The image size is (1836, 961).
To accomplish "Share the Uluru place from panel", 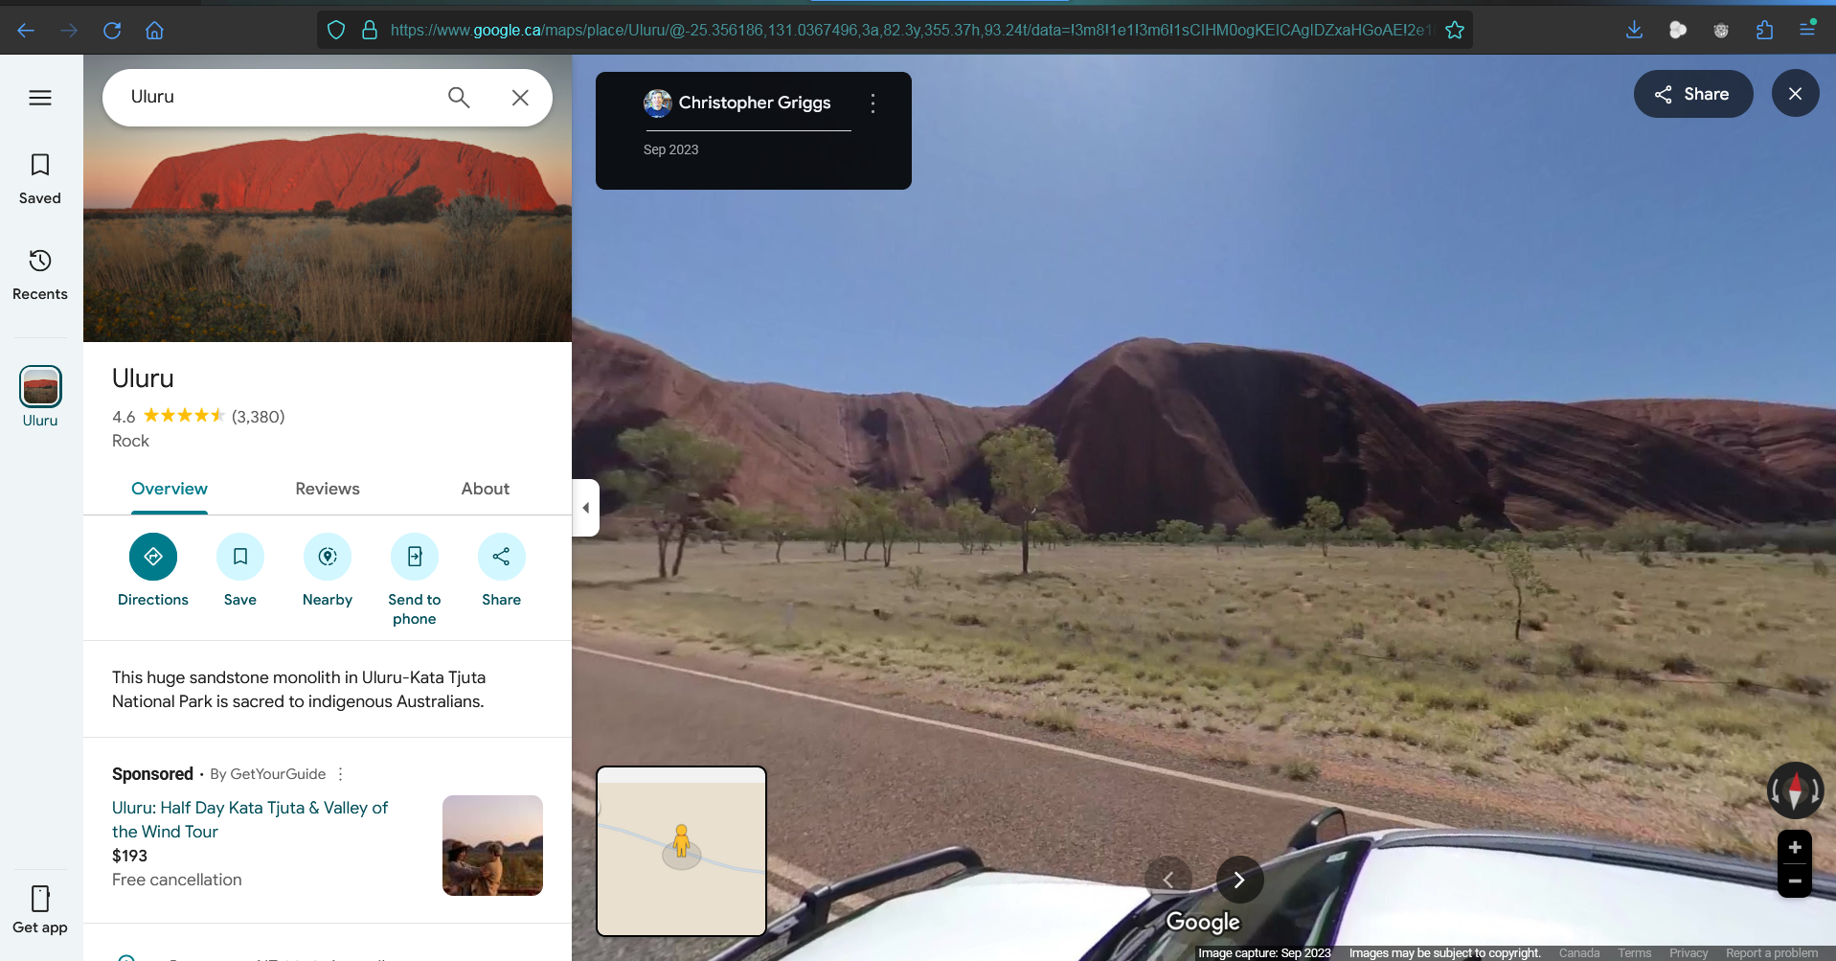I will pyautogui.click(x=502, y=571).
